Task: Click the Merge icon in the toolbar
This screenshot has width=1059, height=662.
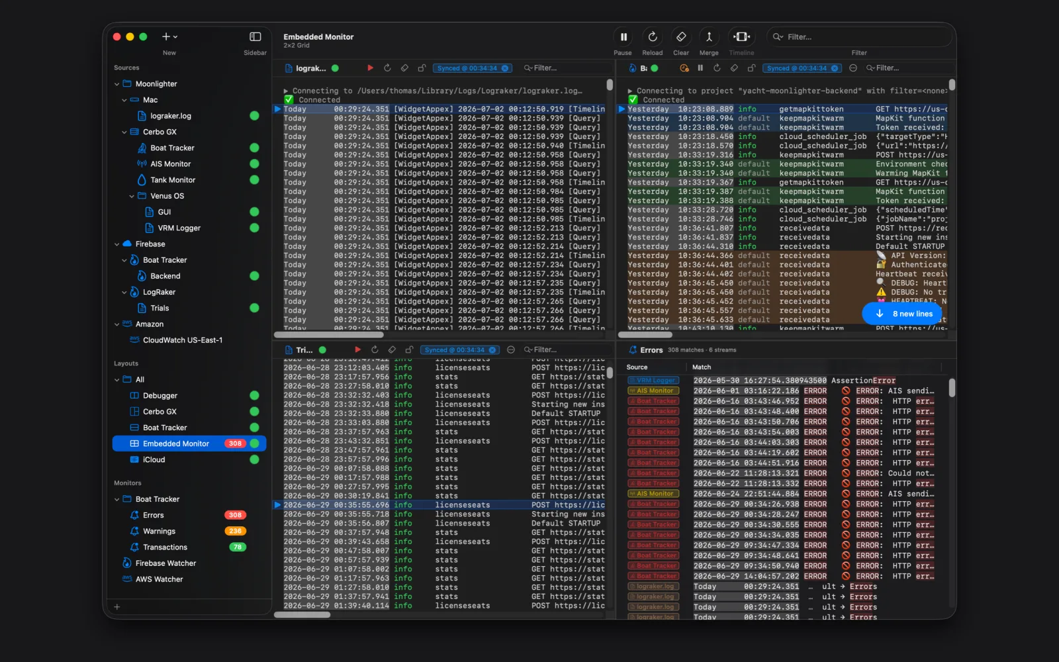Action: point(709,37)
